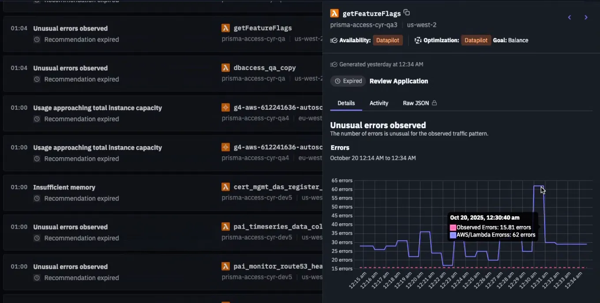Click Lambda icon beside getFeatureFlags list row
600x303 pixels.
(x=225, y=28)
